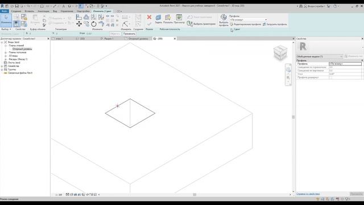
Task: Open the Создание ribbon tab
Action: 16,11
